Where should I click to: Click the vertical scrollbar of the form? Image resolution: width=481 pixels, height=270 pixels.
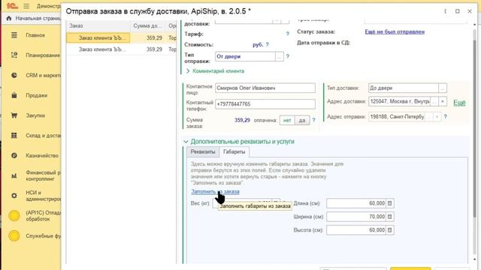coord(474,128)
